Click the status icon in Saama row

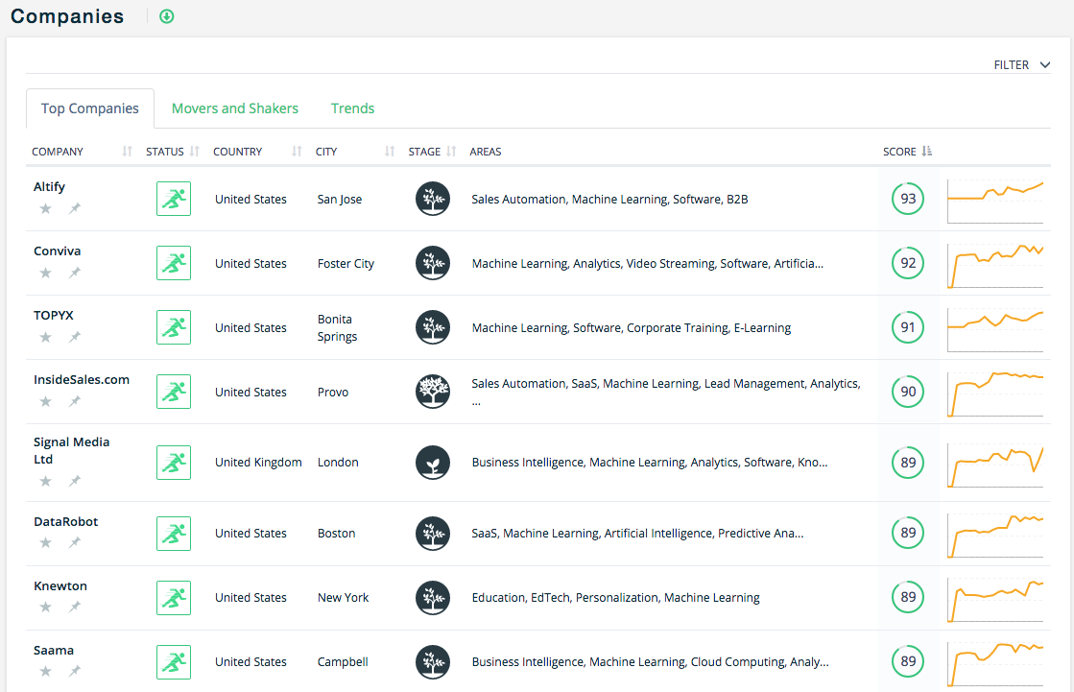[x=174, y=662]
